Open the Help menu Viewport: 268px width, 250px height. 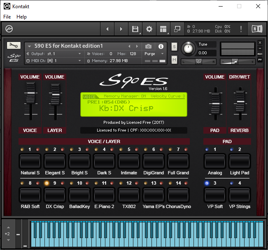click(21, 17)
